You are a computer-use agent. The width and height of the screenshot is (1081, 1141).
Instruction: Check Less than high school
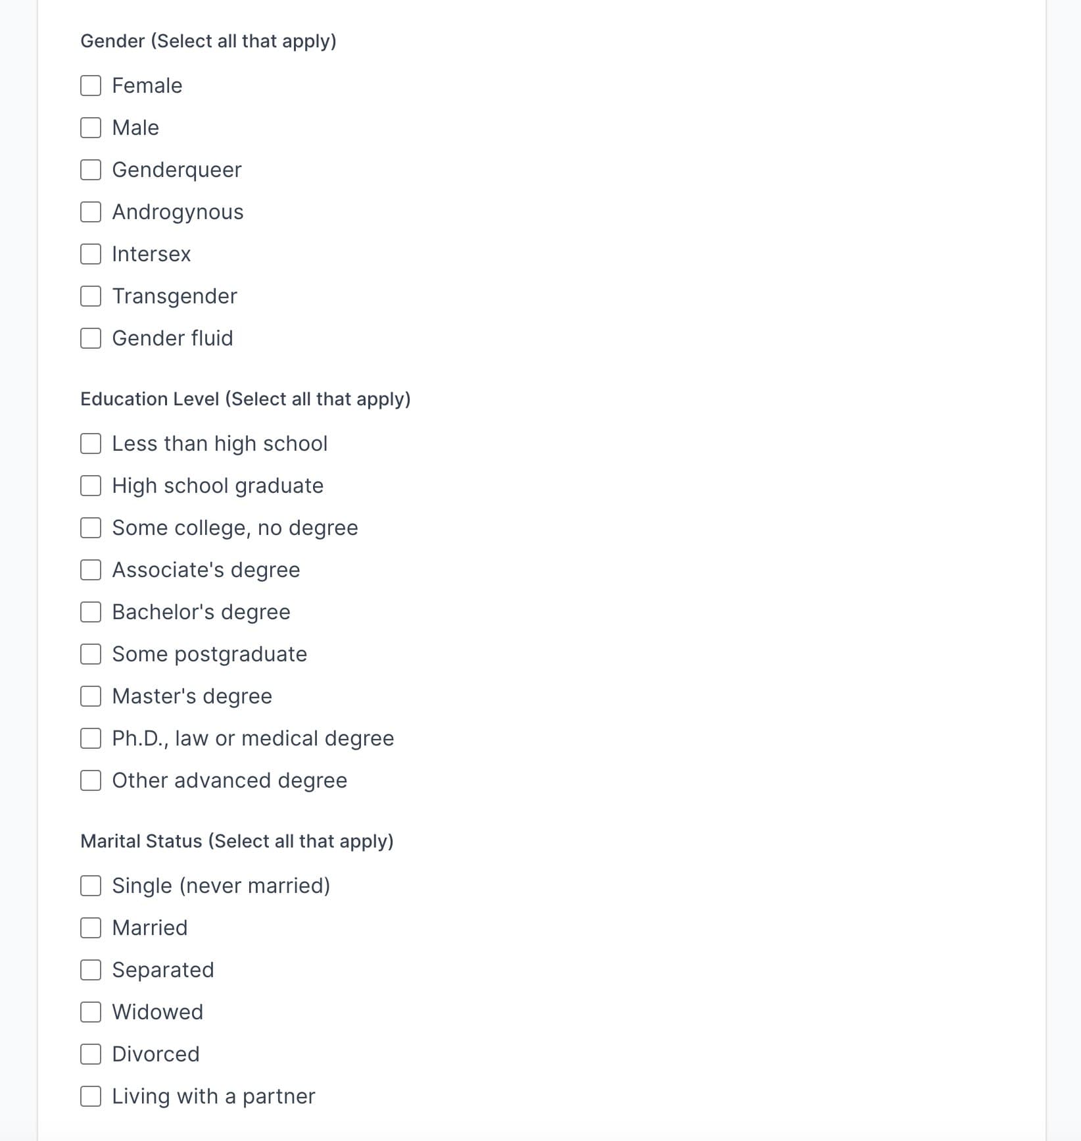[90, 444]
